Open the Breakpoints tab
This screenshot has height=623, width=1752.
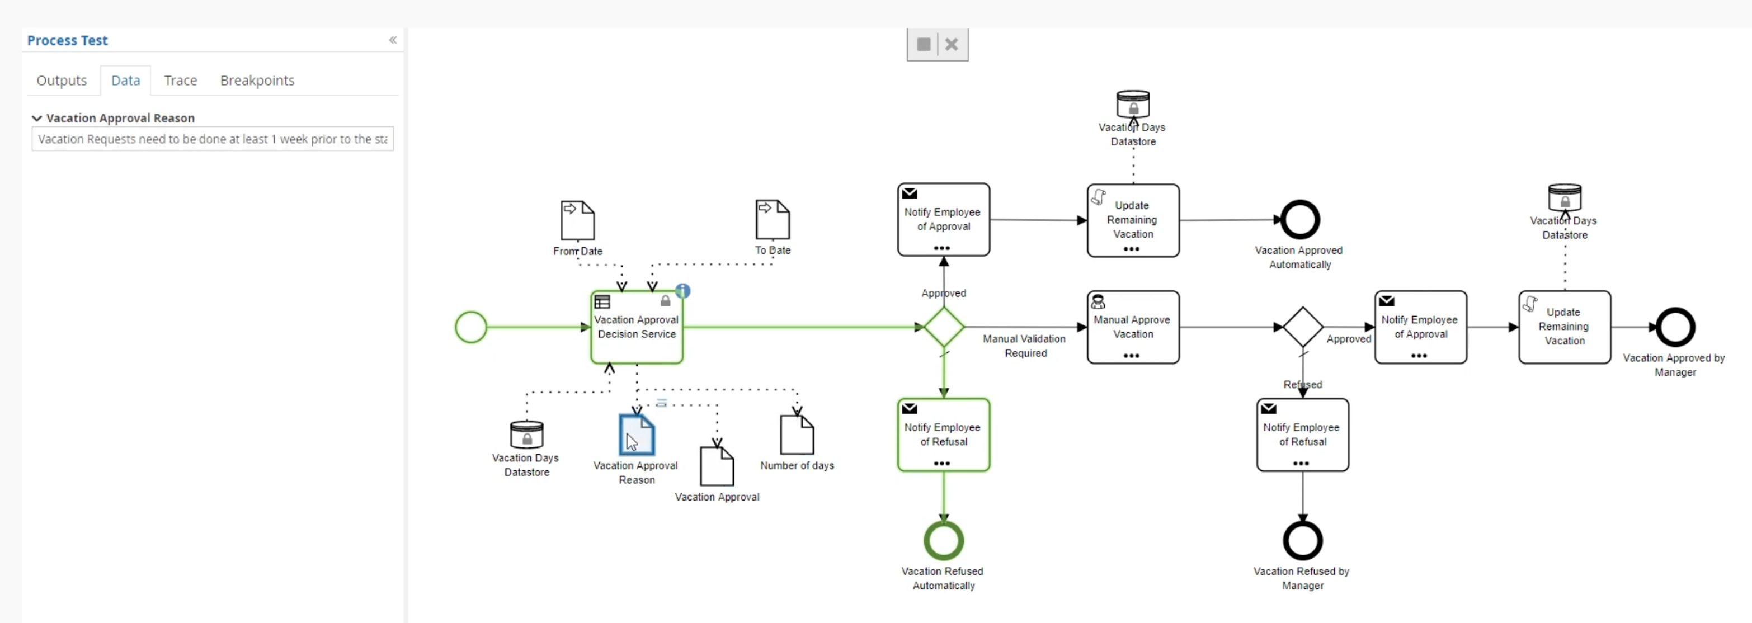257,81
